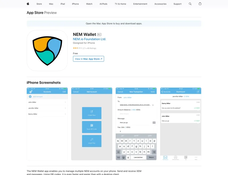Open the shopping bag icon
228x175 pixels.
click(x=200, y=4)
